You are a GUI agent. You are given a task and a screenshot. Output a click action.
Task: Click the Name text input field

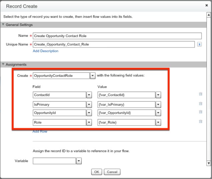click(117, 36)
